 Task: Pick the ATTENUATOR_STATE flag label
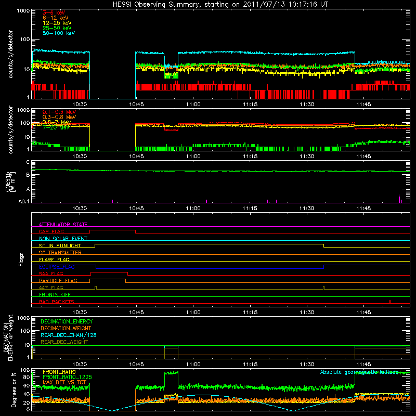pyautogui.click(x=63, y=225)
